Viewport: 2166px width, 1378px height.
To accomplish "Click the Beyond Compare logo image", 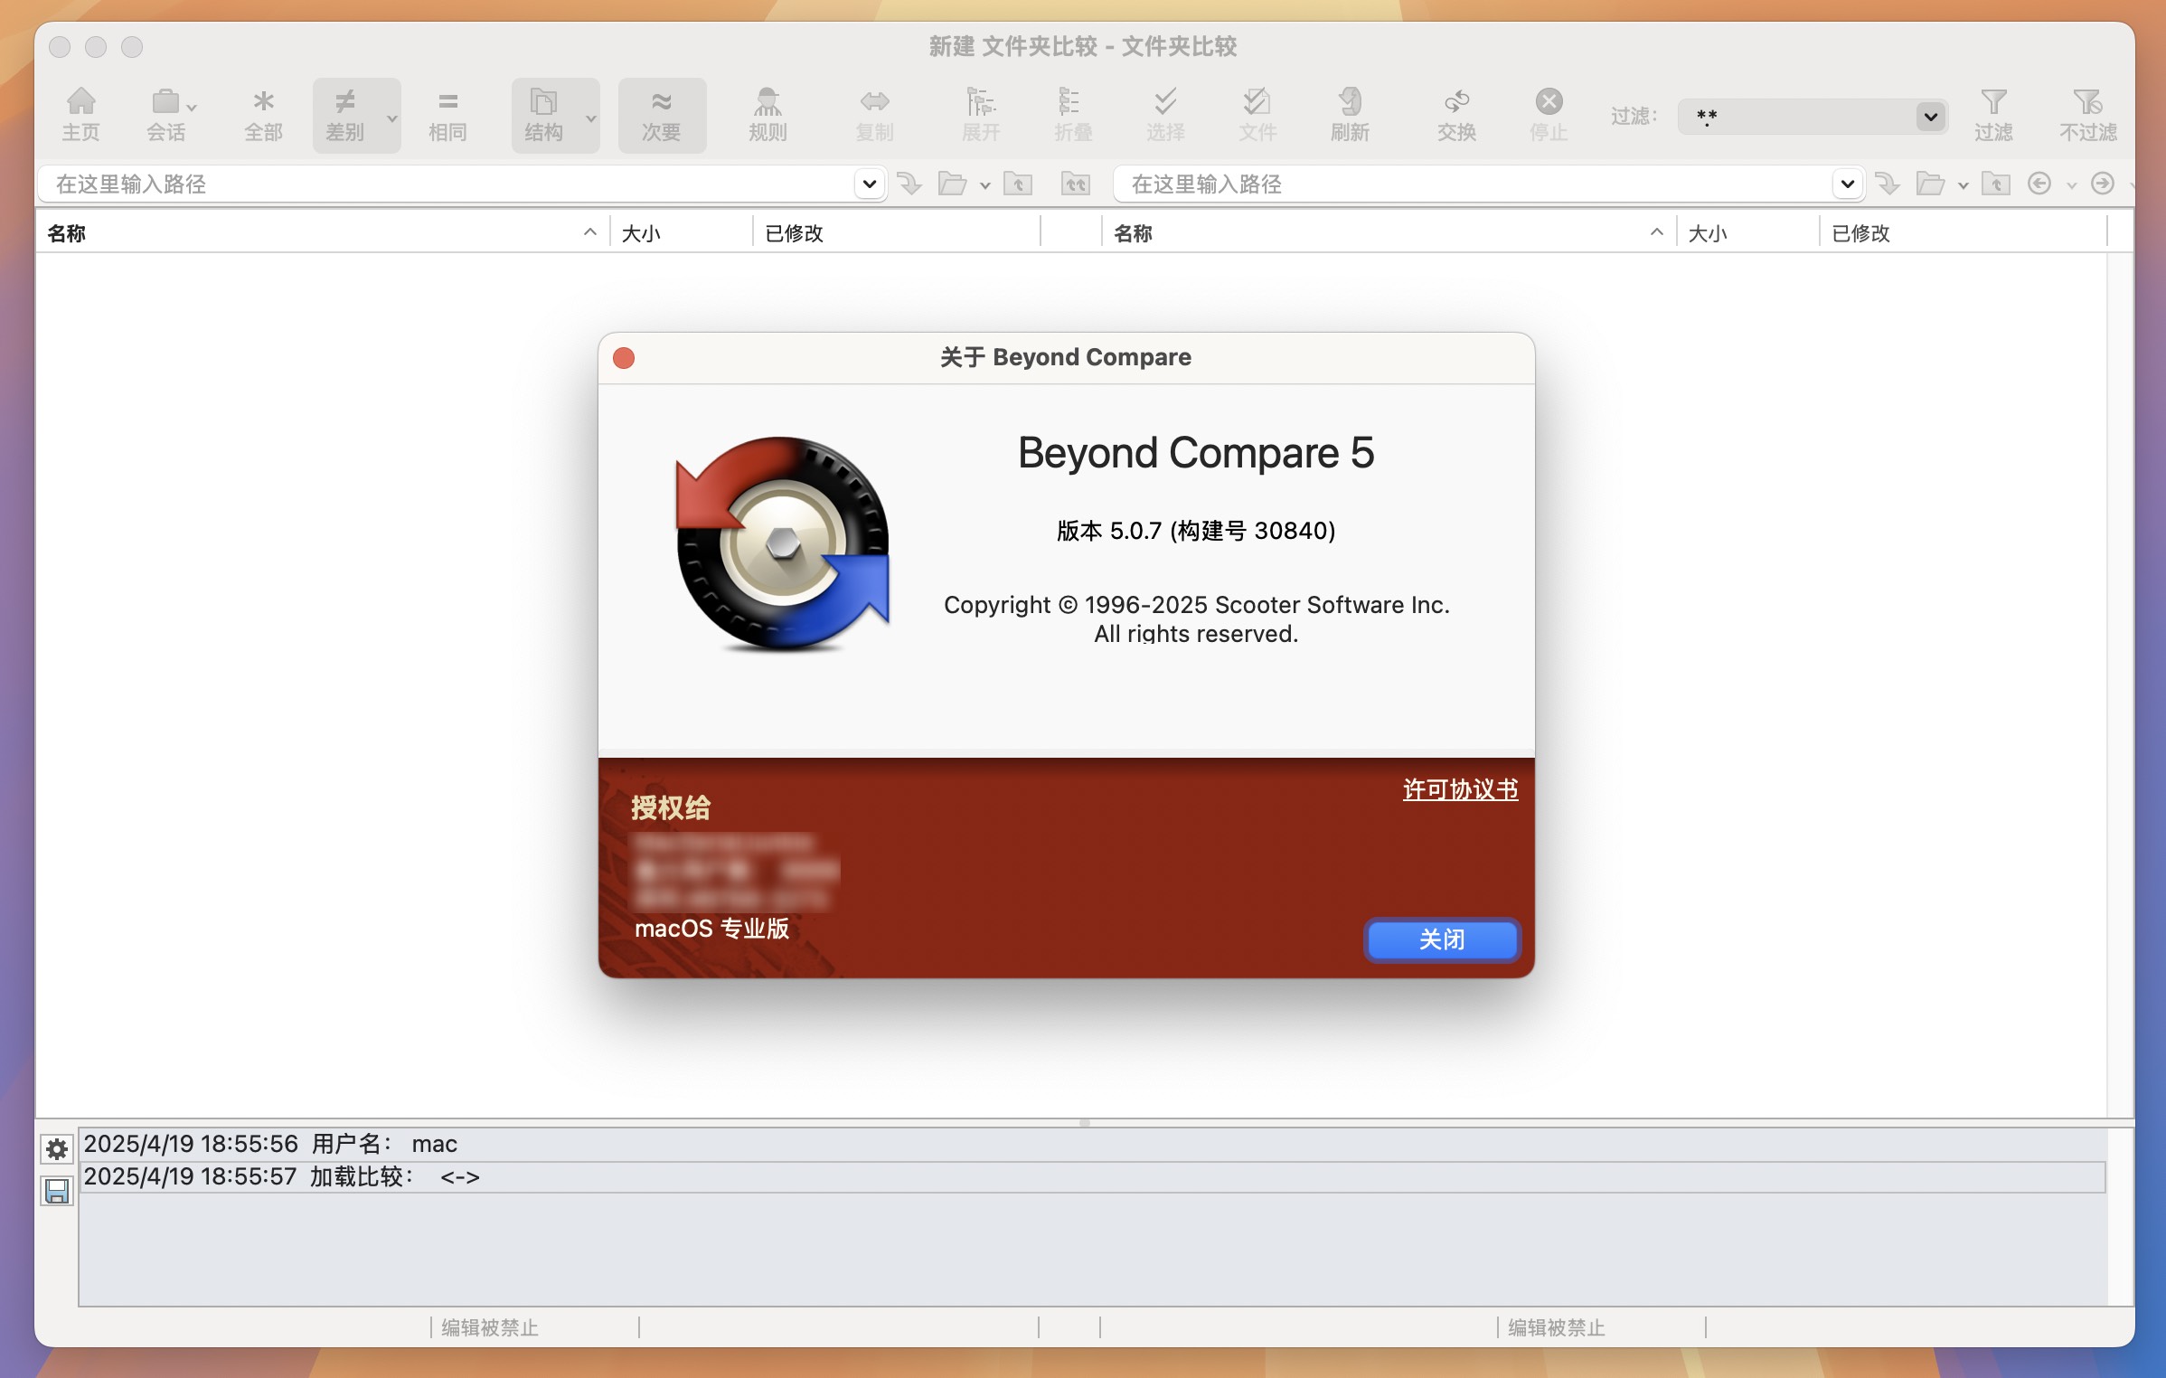I will (x=782, y=543).
